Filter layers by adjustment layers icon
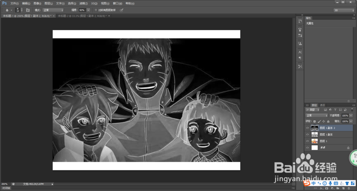Screen dimensions: 357x191 pyautogui.click(x=331, y=110)
